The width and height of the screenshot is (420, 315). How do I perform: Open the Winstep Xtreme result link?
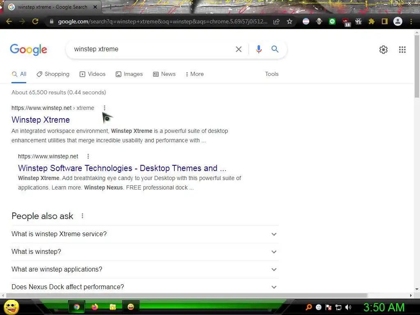(41, 120)
